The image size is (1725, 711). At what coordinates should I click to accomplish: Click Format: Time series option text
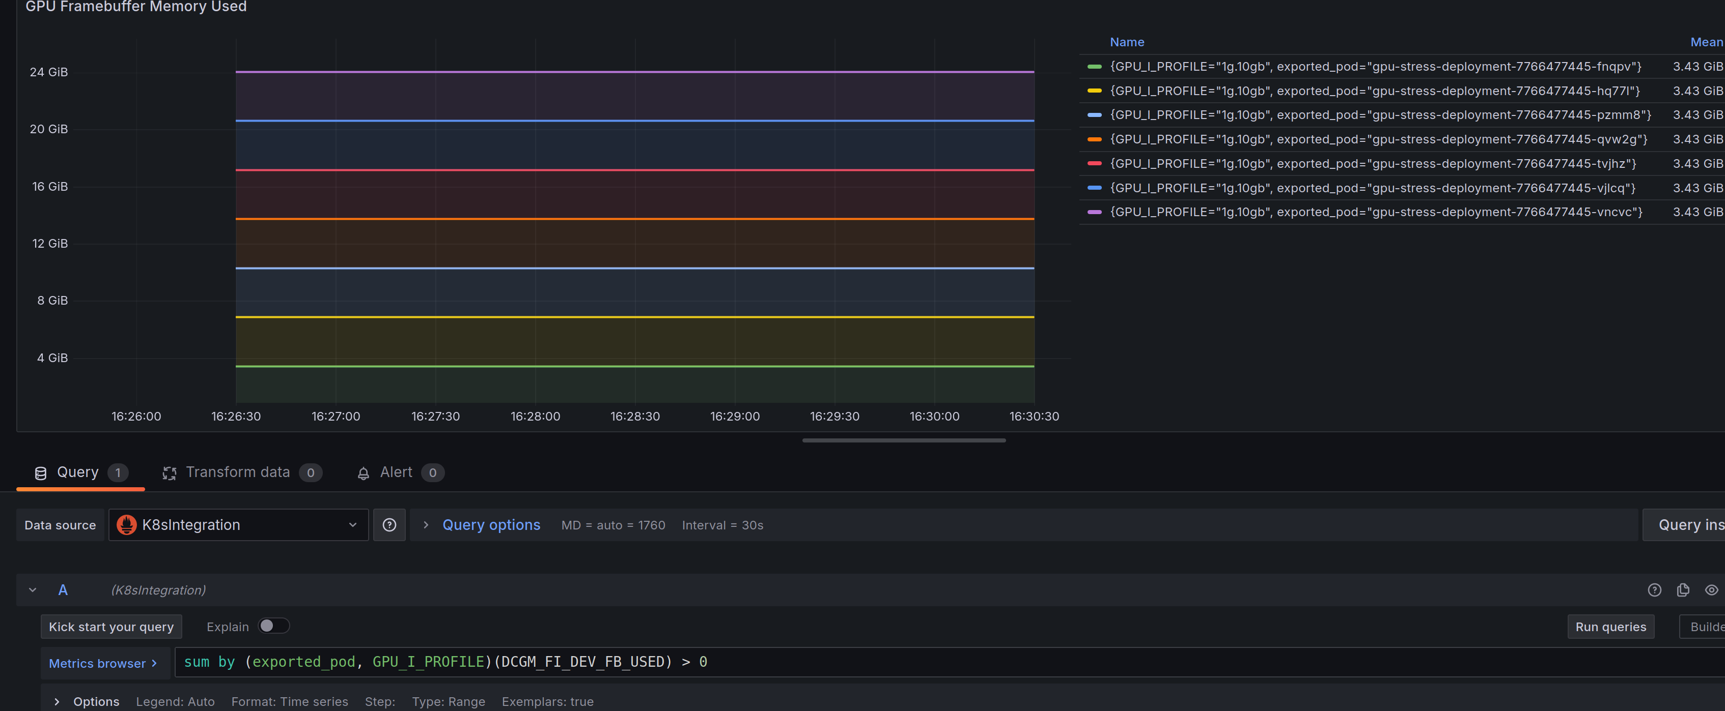pos(290,702)
